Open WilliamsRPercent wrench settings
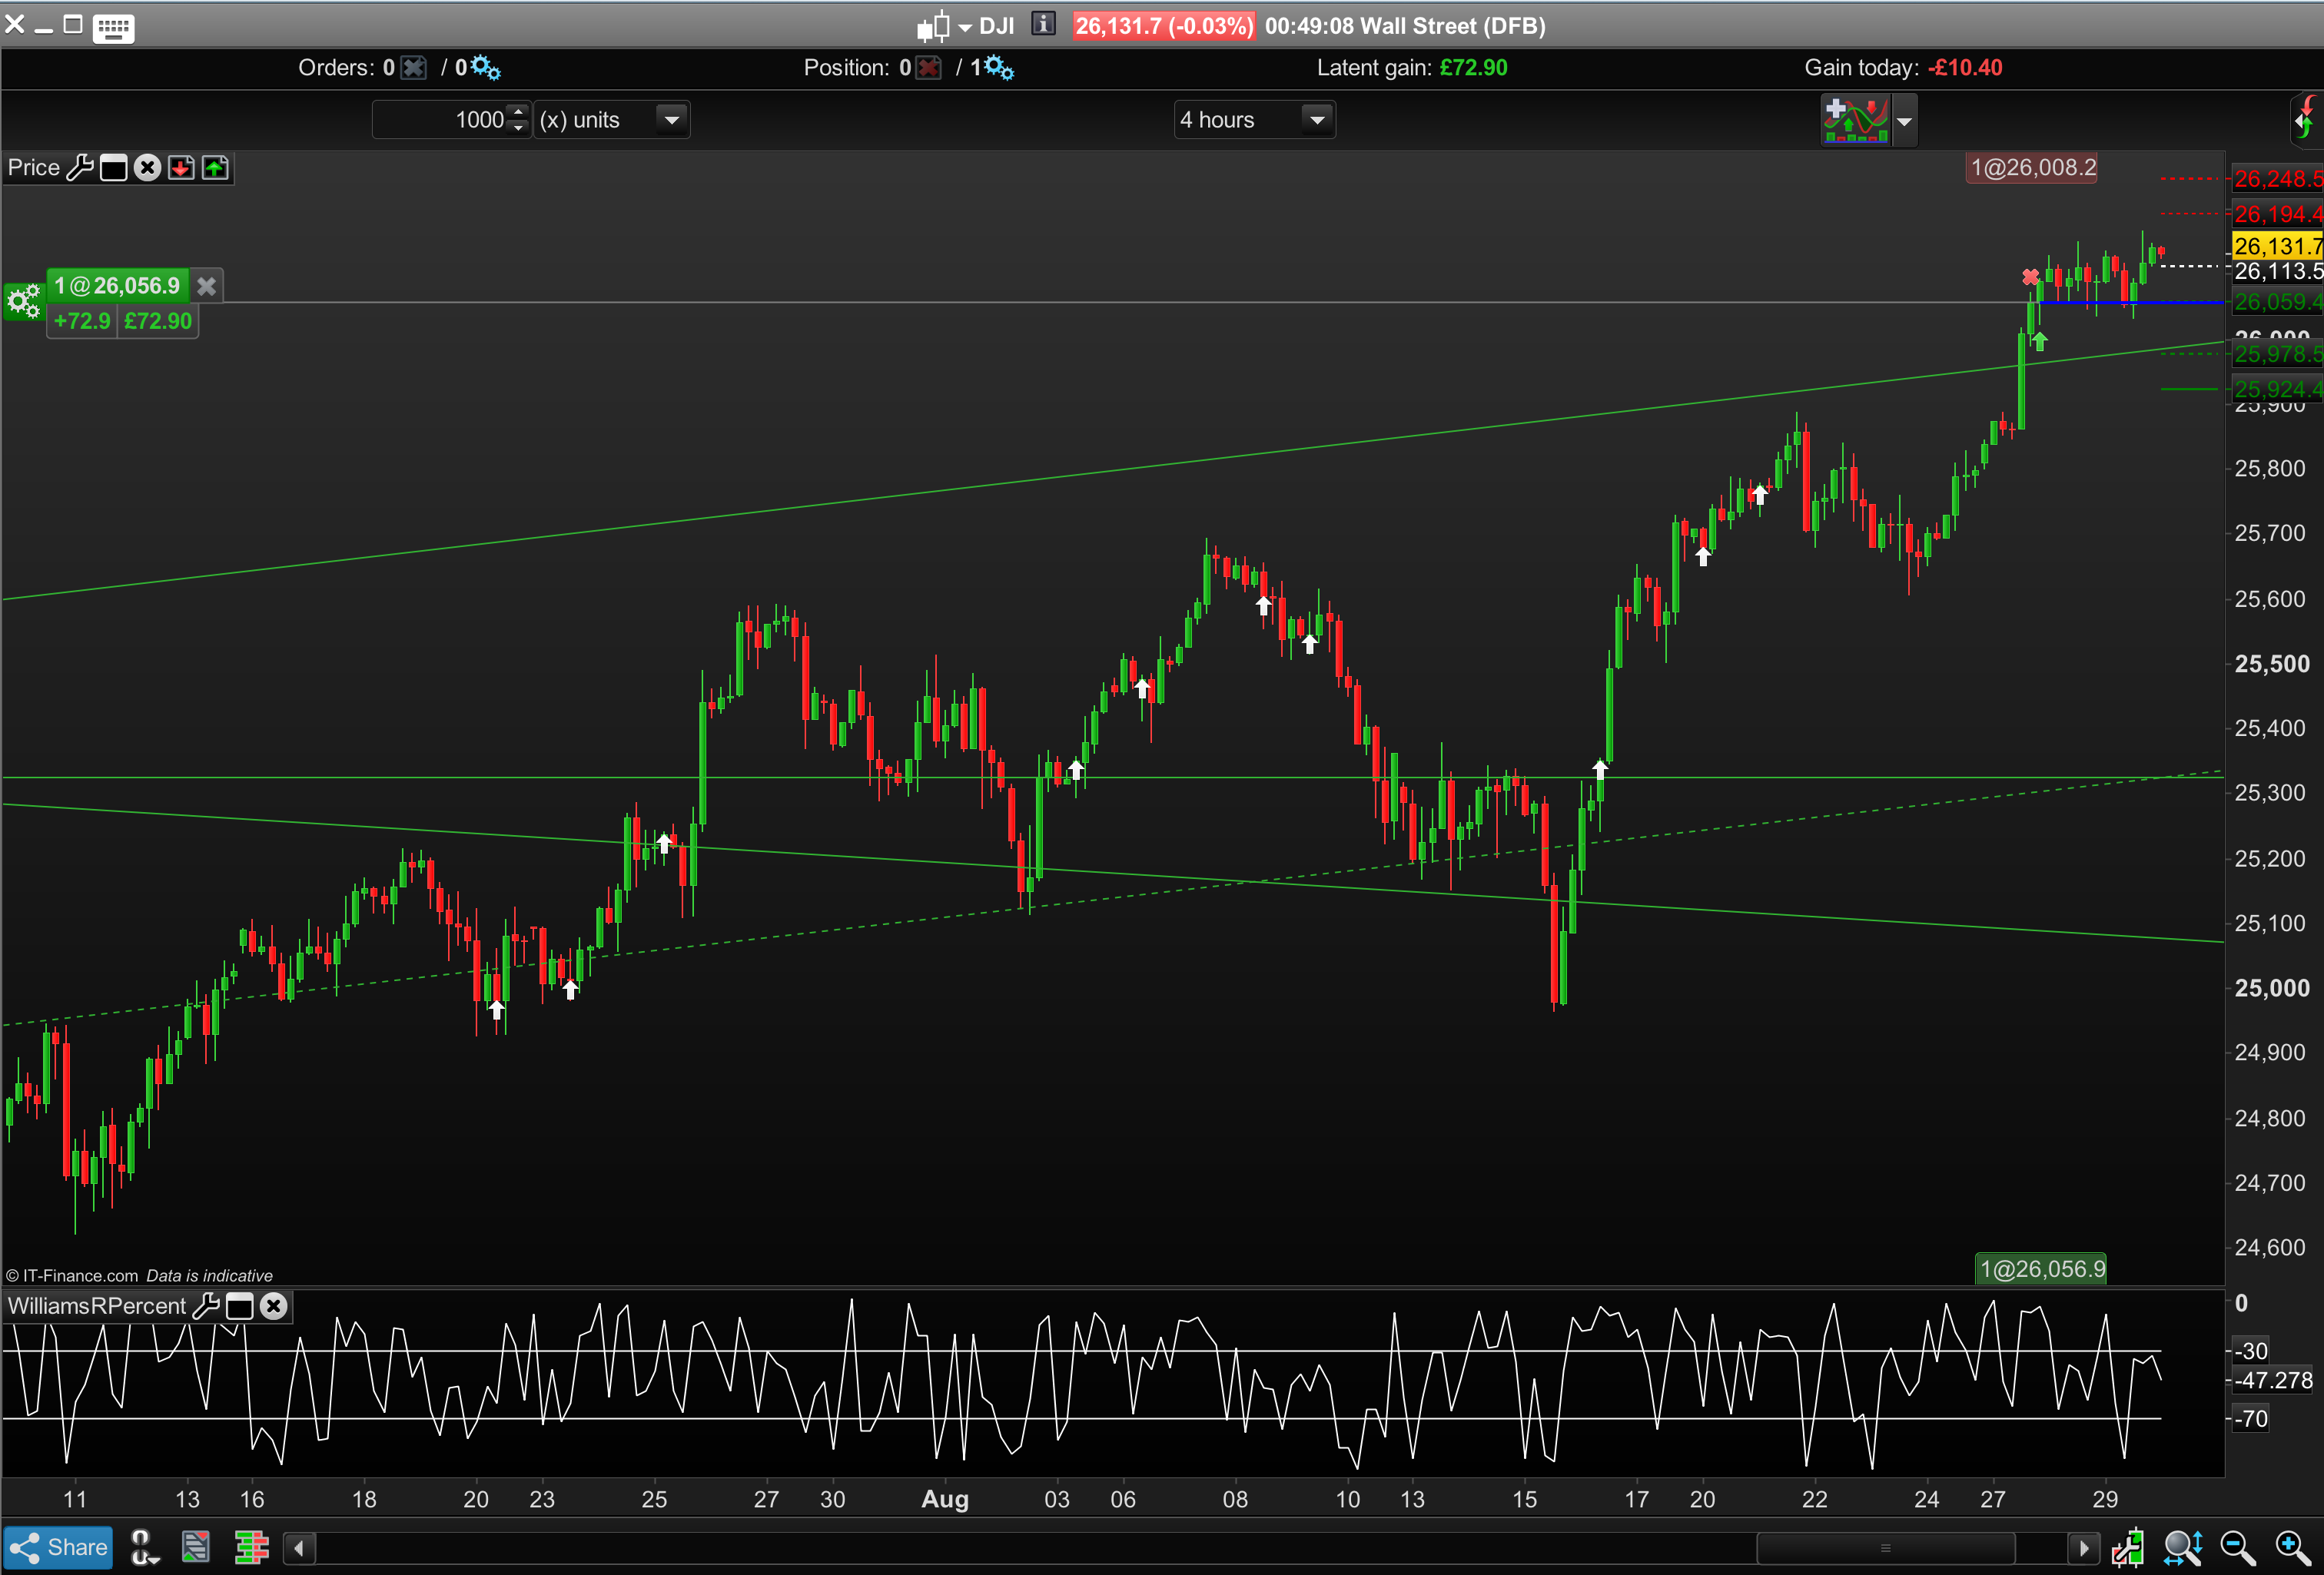 tap(205, 1306)
